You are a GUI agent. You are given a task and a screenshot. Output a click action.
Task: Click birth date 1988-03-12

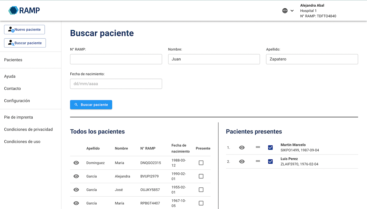coord(178,163)
